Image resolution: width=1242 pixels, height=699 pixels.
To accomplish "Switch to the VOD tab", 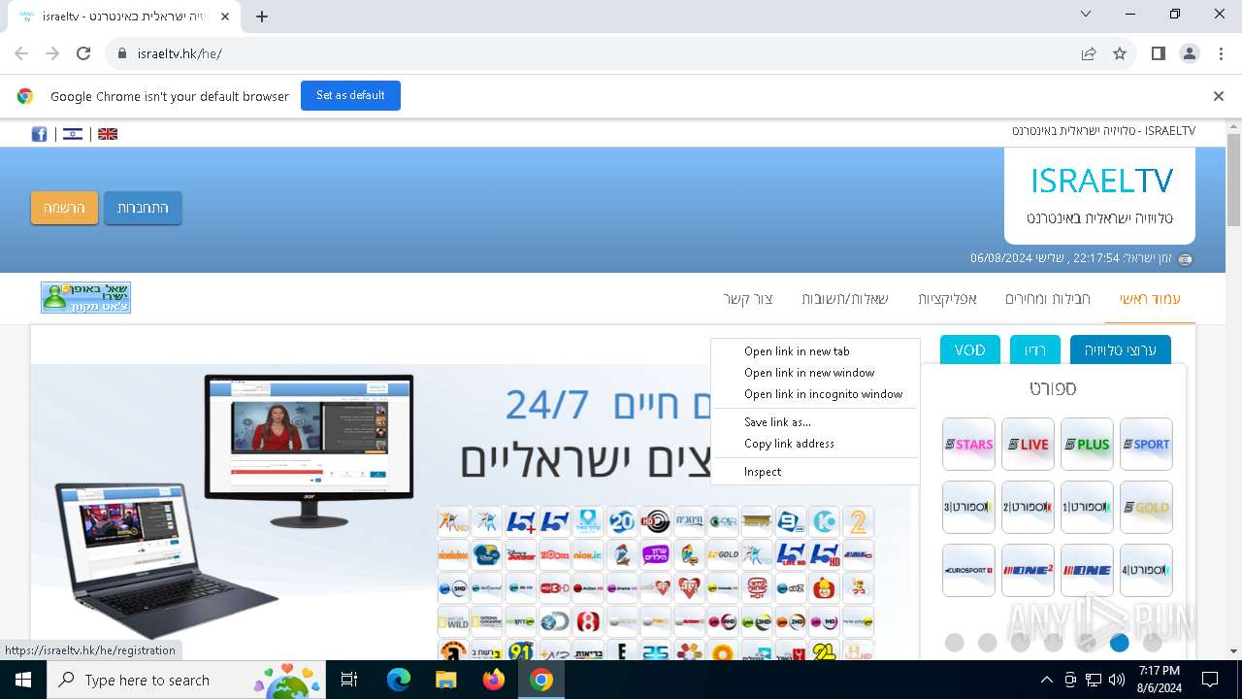I will (x=970, y=350).
